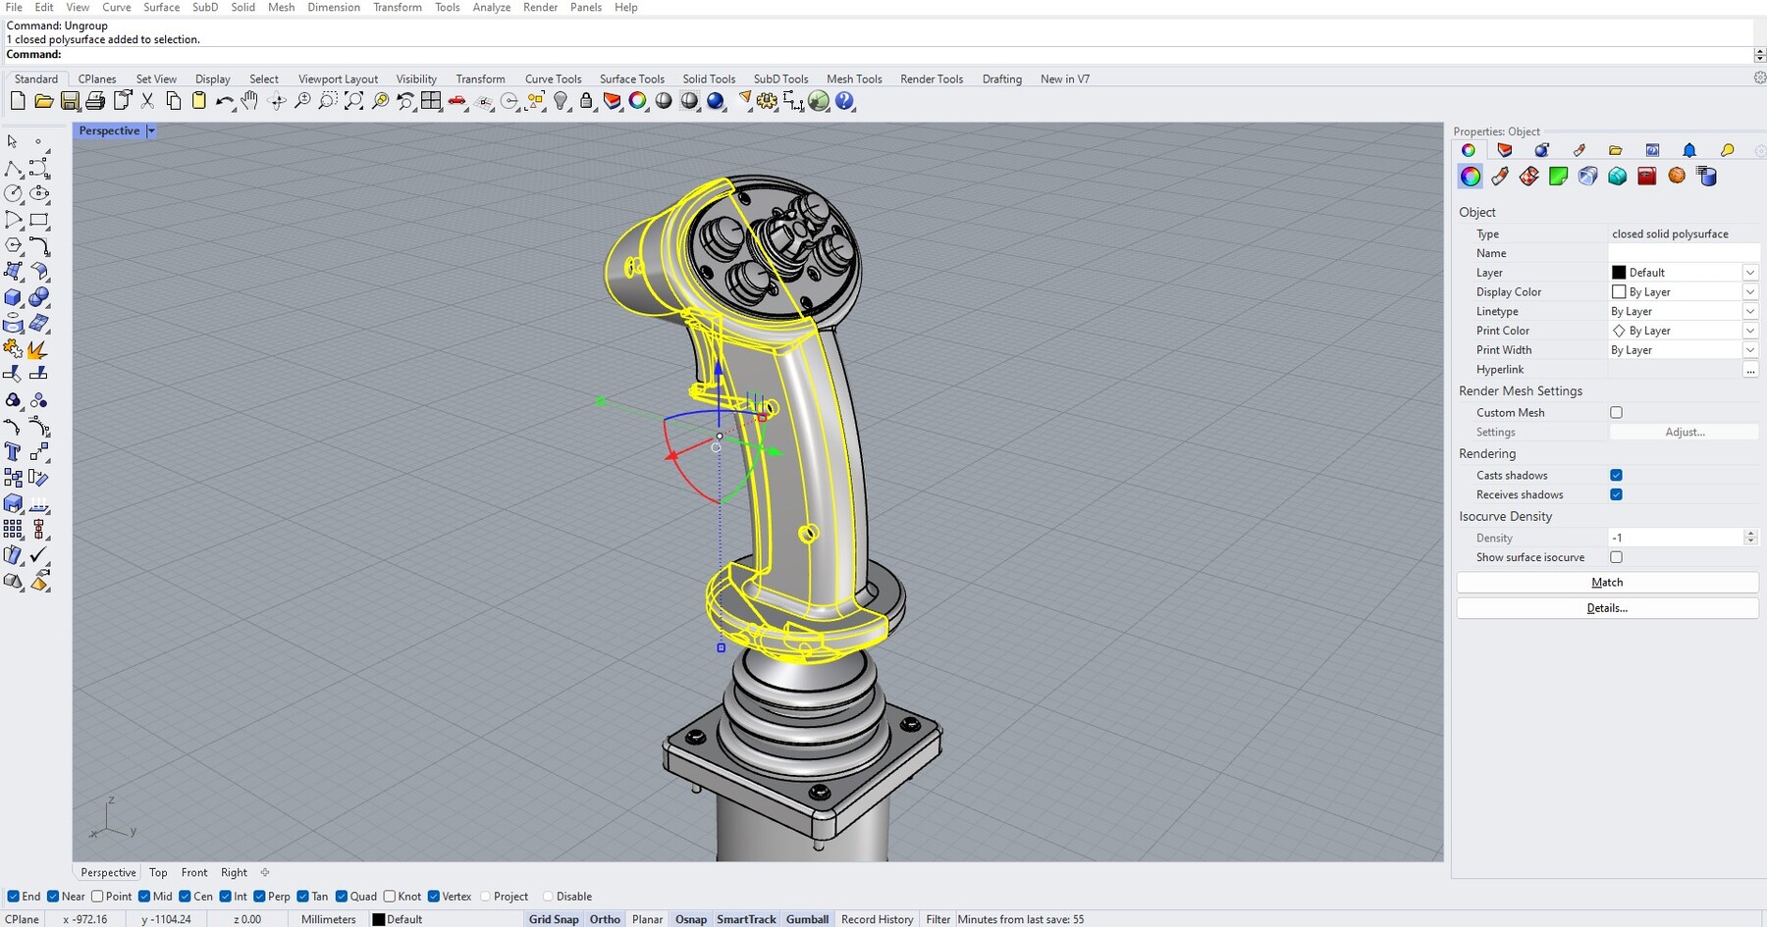This screenshot has width=1767, height=927.
Task: Expand the Linetype By Layer dropdown
Action: 1750,311
